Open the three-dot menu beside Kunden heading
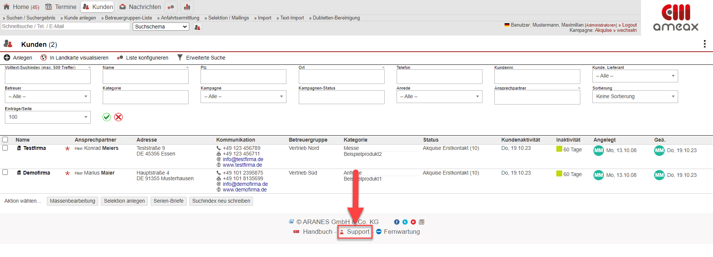This screenshot has width=713, height=257. click(704, 44)
